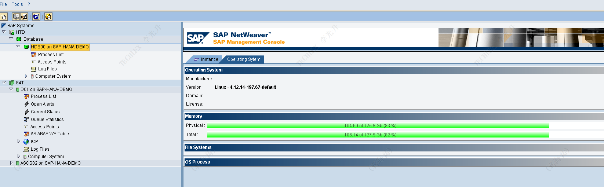Expand the ICM node
This screenshot has height=187, width=604.
[19, 141]
